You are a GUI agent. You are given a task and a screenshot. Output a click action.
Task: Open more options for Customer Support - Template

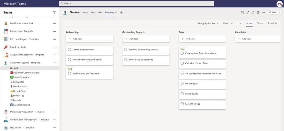click(55, 63)
